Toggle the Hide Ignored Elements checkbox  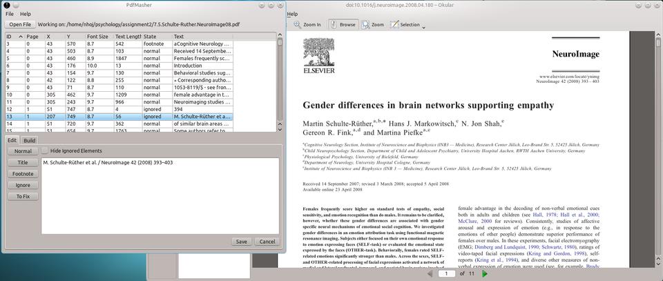46,151
